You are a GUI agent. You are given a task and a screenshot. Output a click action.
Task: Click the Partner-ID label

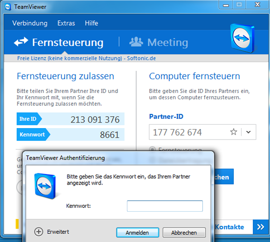pos(166,117)
